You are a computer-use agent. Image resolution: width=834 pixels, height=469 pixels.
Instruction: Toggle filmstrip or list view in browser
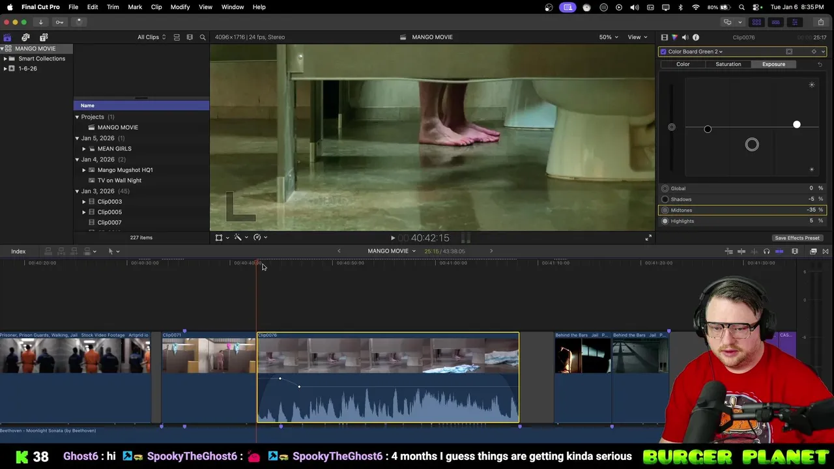pos(190,37)
